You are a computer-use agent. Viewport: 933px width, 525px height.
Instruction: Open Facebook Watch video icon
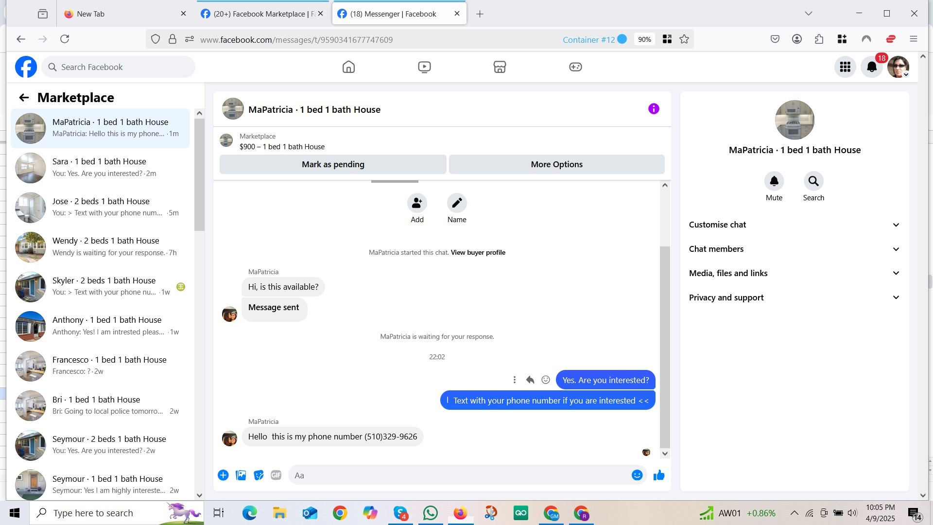click(424, 67)
